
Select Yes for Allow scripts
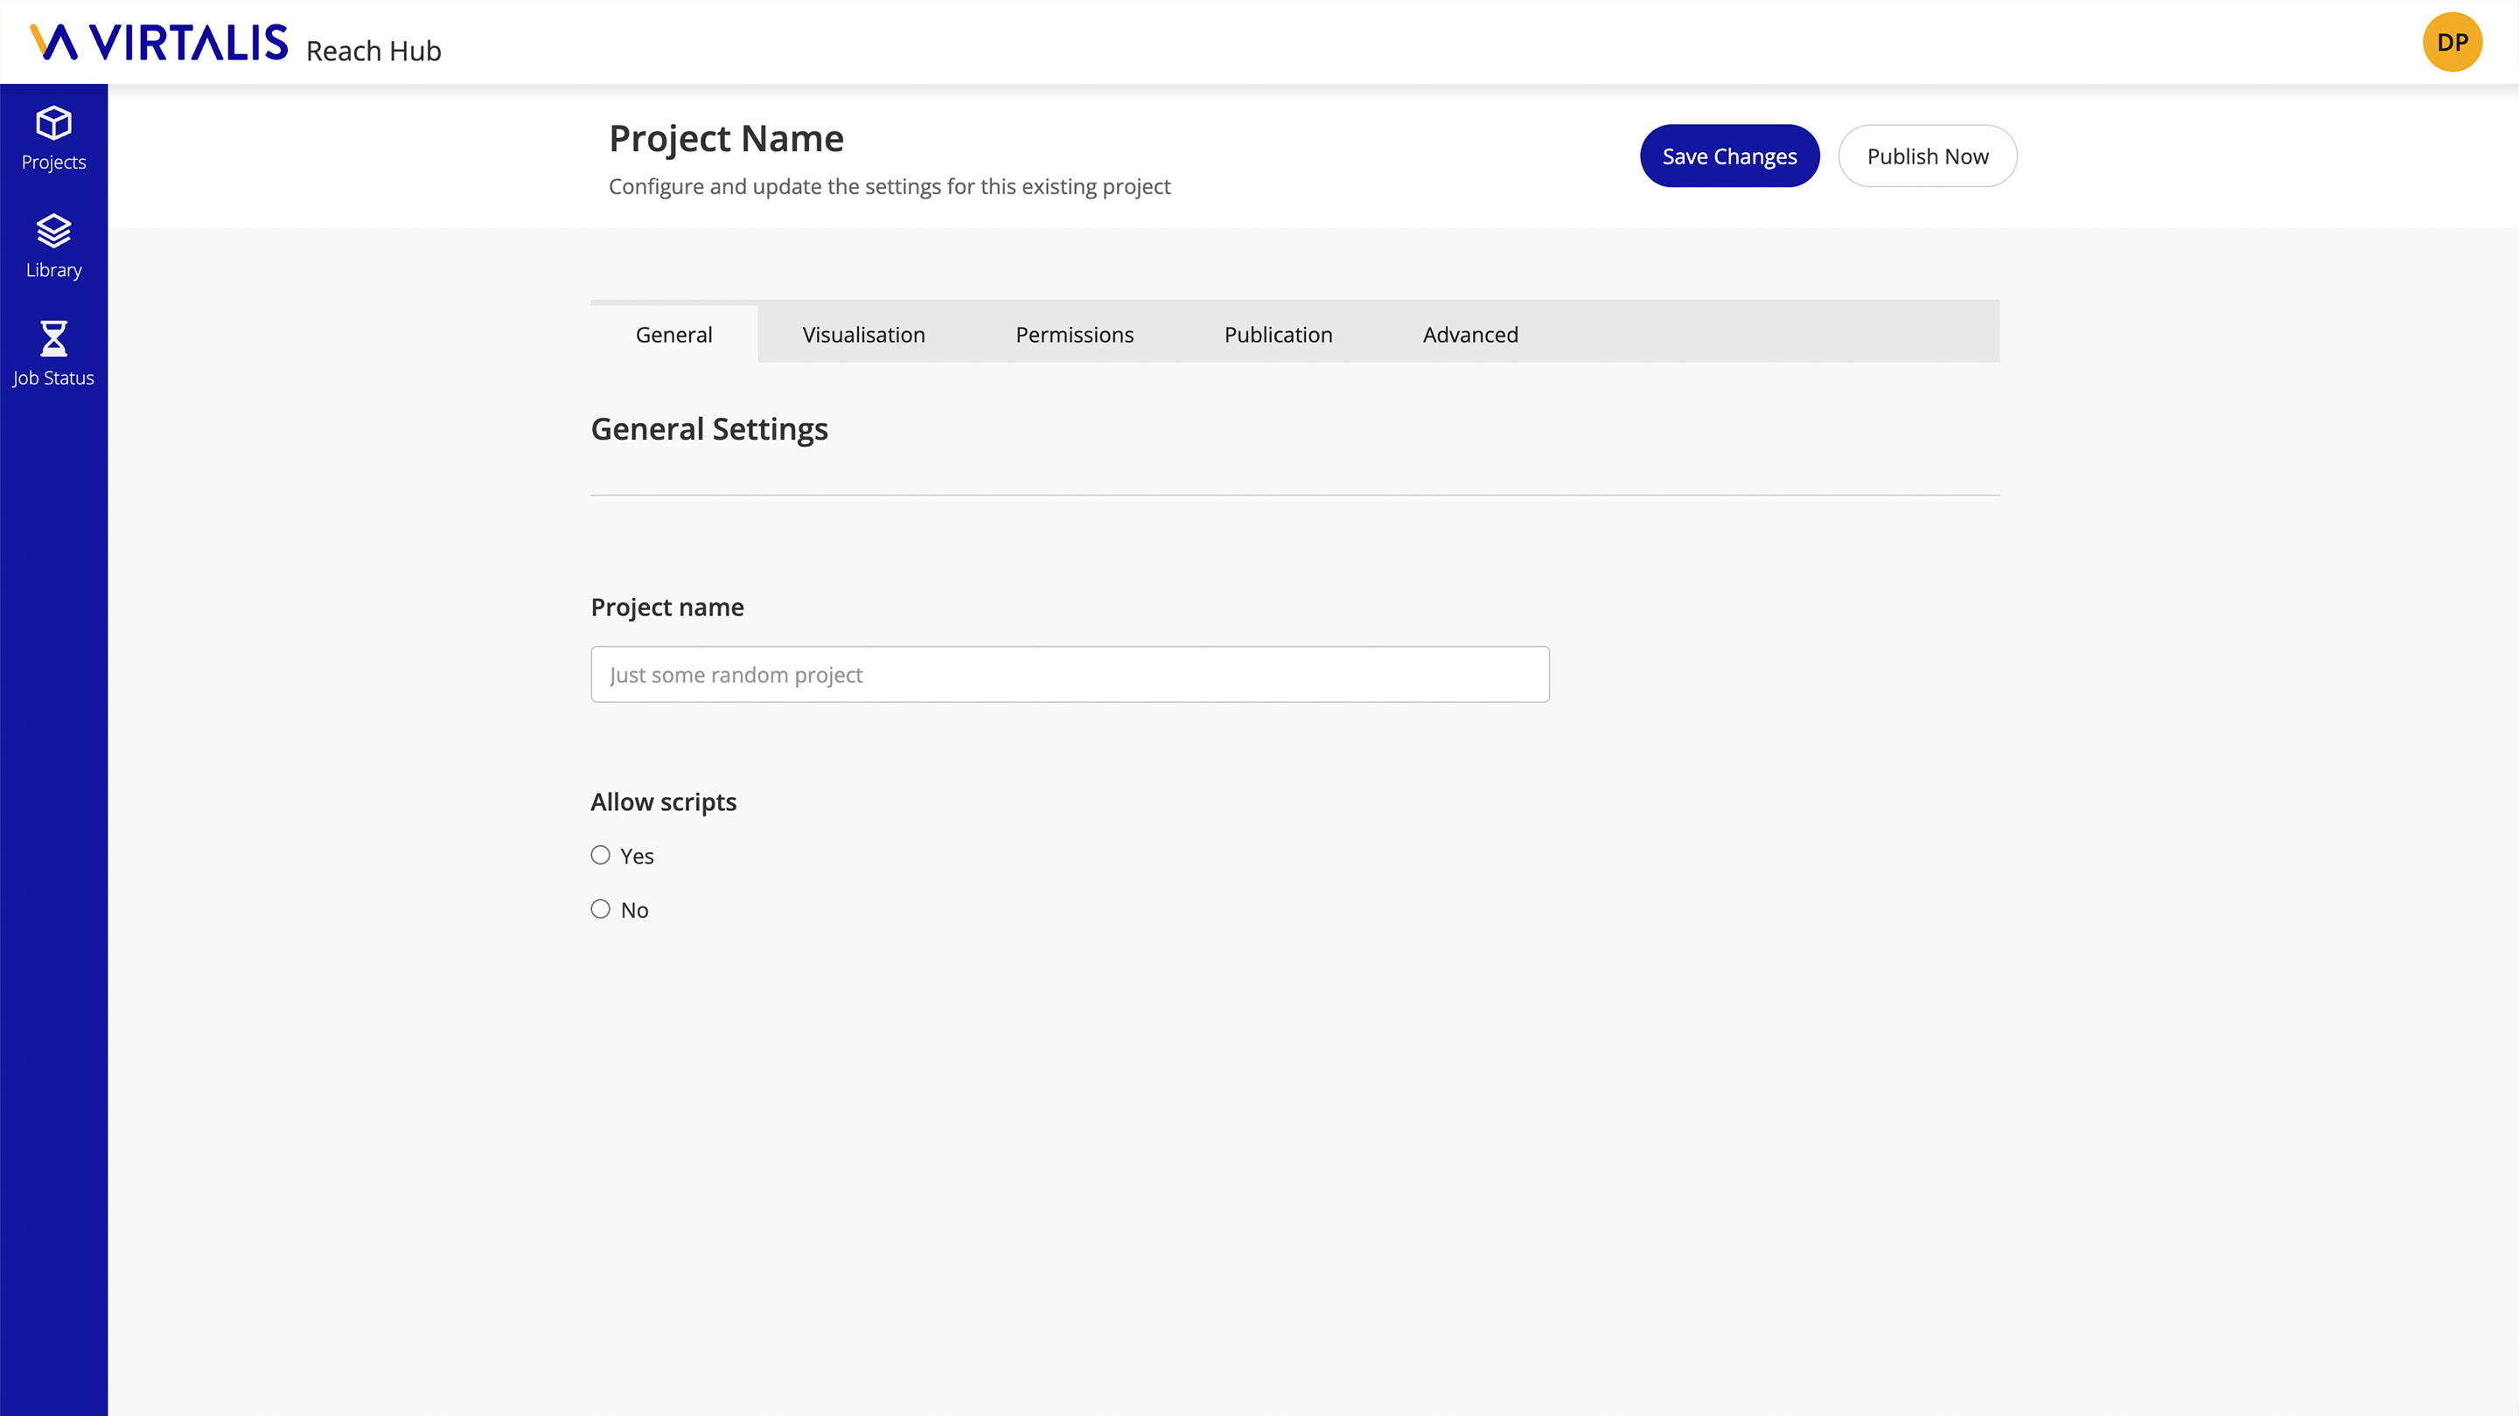tap(600, 855)
